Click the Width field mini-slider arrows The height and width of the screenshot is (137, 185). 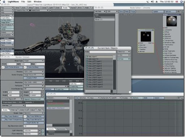(21, 92)
